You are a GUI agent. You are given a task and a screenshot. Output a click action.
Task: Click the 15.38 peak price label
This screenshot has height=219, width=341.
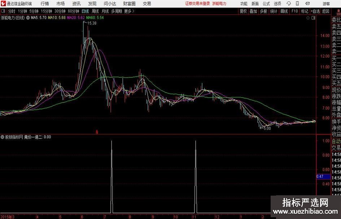point(92,23)
